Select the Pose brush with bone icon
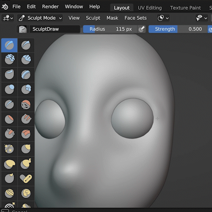212x212 pixels. pos(26,179)
